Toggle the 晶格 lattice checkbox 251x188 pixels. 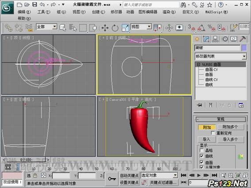coord(202,150)
